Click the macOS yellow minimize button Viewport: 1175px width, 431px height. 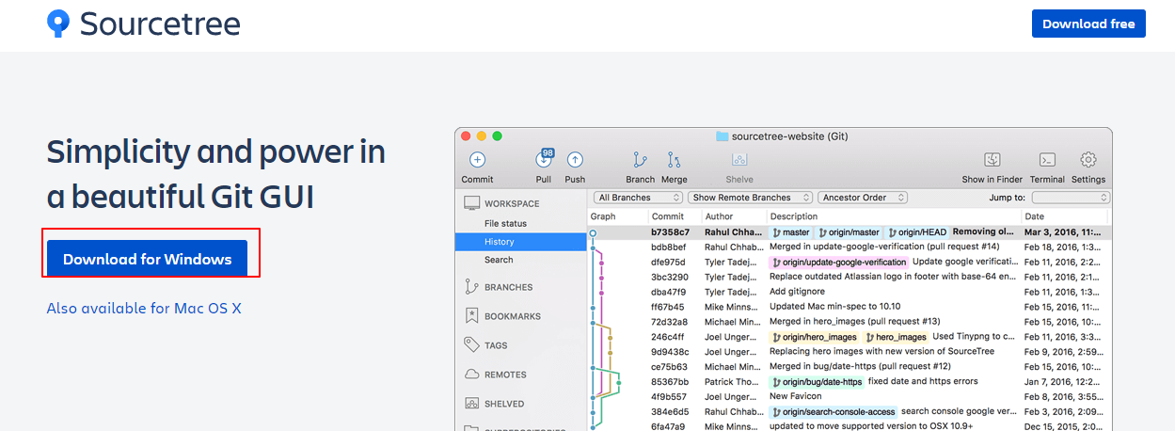pos(482,136)
